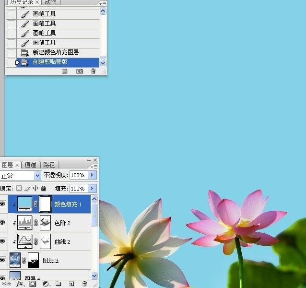Viewport: 306px width, 288px height.
Task: Click the 填充 100% value field
Action: 79,189
